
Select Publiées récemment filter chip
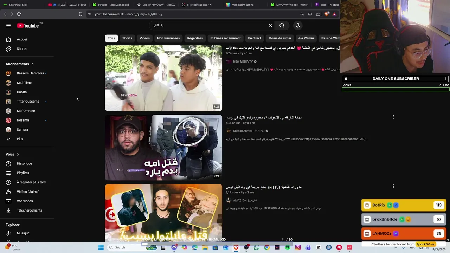tap(225, 38)
